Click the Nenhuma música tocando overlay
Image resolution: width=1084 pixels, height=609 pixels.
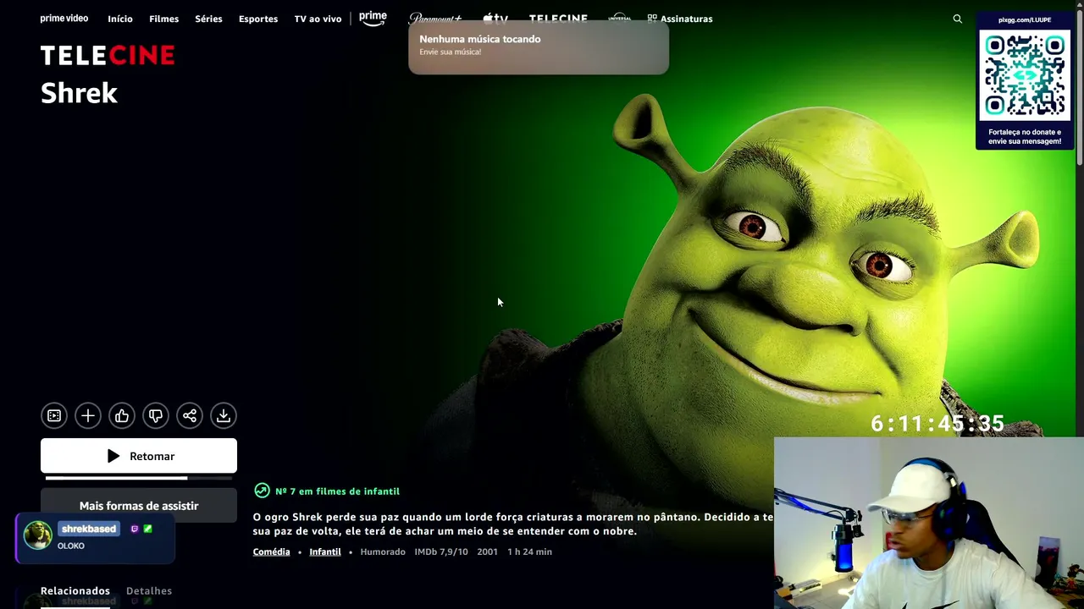[x=539, y=47]
